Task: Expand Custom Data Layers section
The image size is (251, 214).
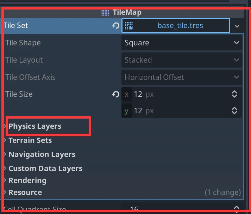Action: [45, 169]
